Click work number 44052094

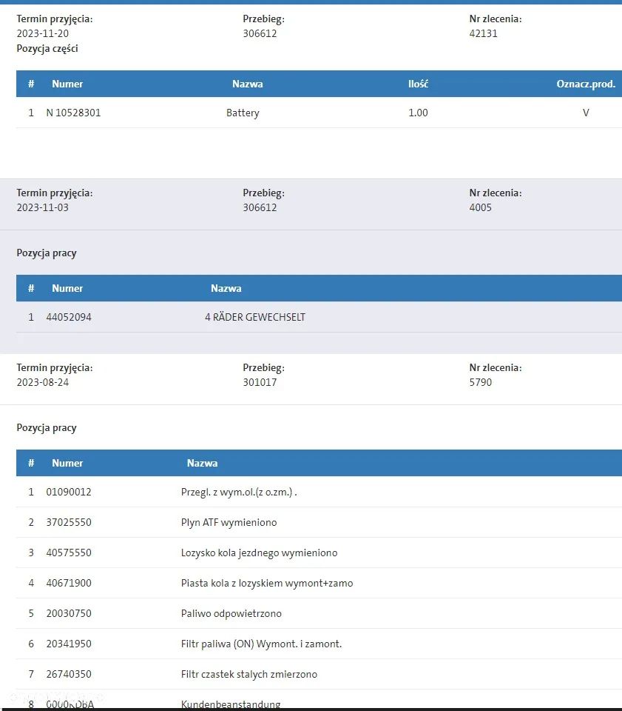coord(68,317)
